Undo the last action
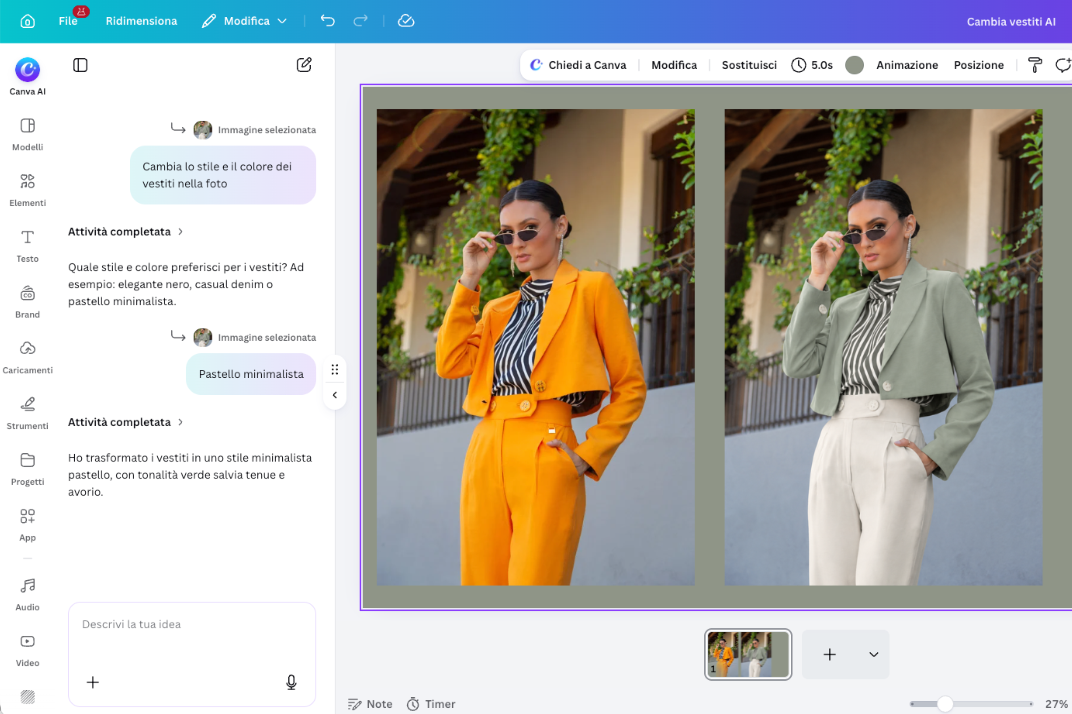Screen dimensions: 1072x714 click(328, 20)
